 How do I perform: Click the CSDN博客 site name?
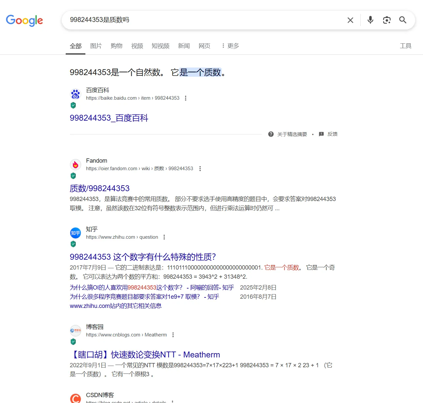[x=100, y=395]
